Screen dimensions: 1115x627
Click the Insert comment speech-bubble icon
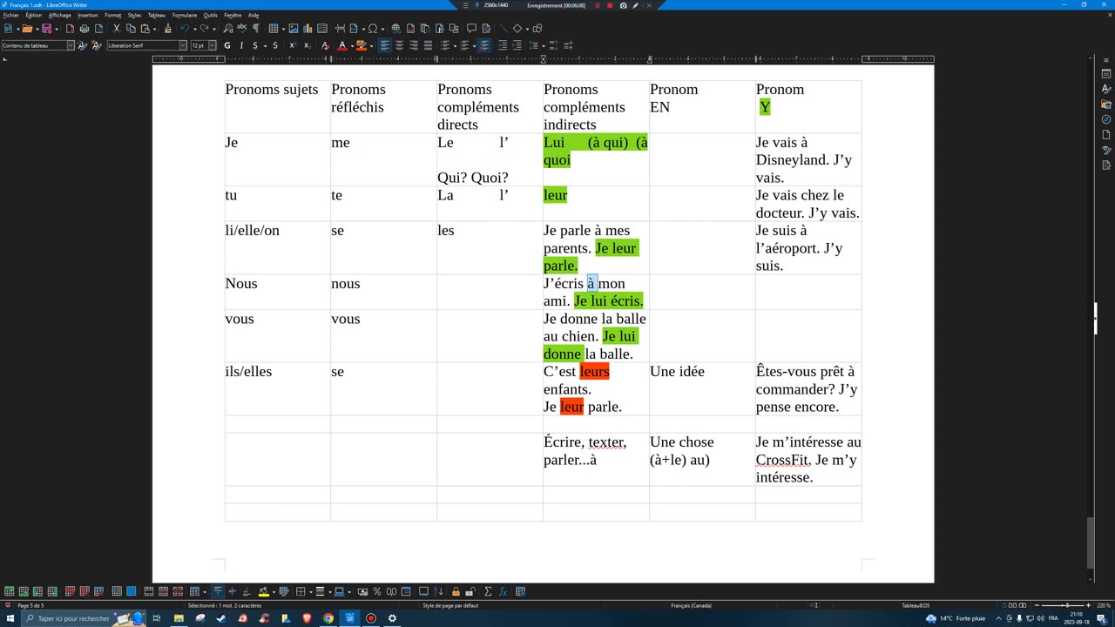pyautogui.click(x=471, y=29)
